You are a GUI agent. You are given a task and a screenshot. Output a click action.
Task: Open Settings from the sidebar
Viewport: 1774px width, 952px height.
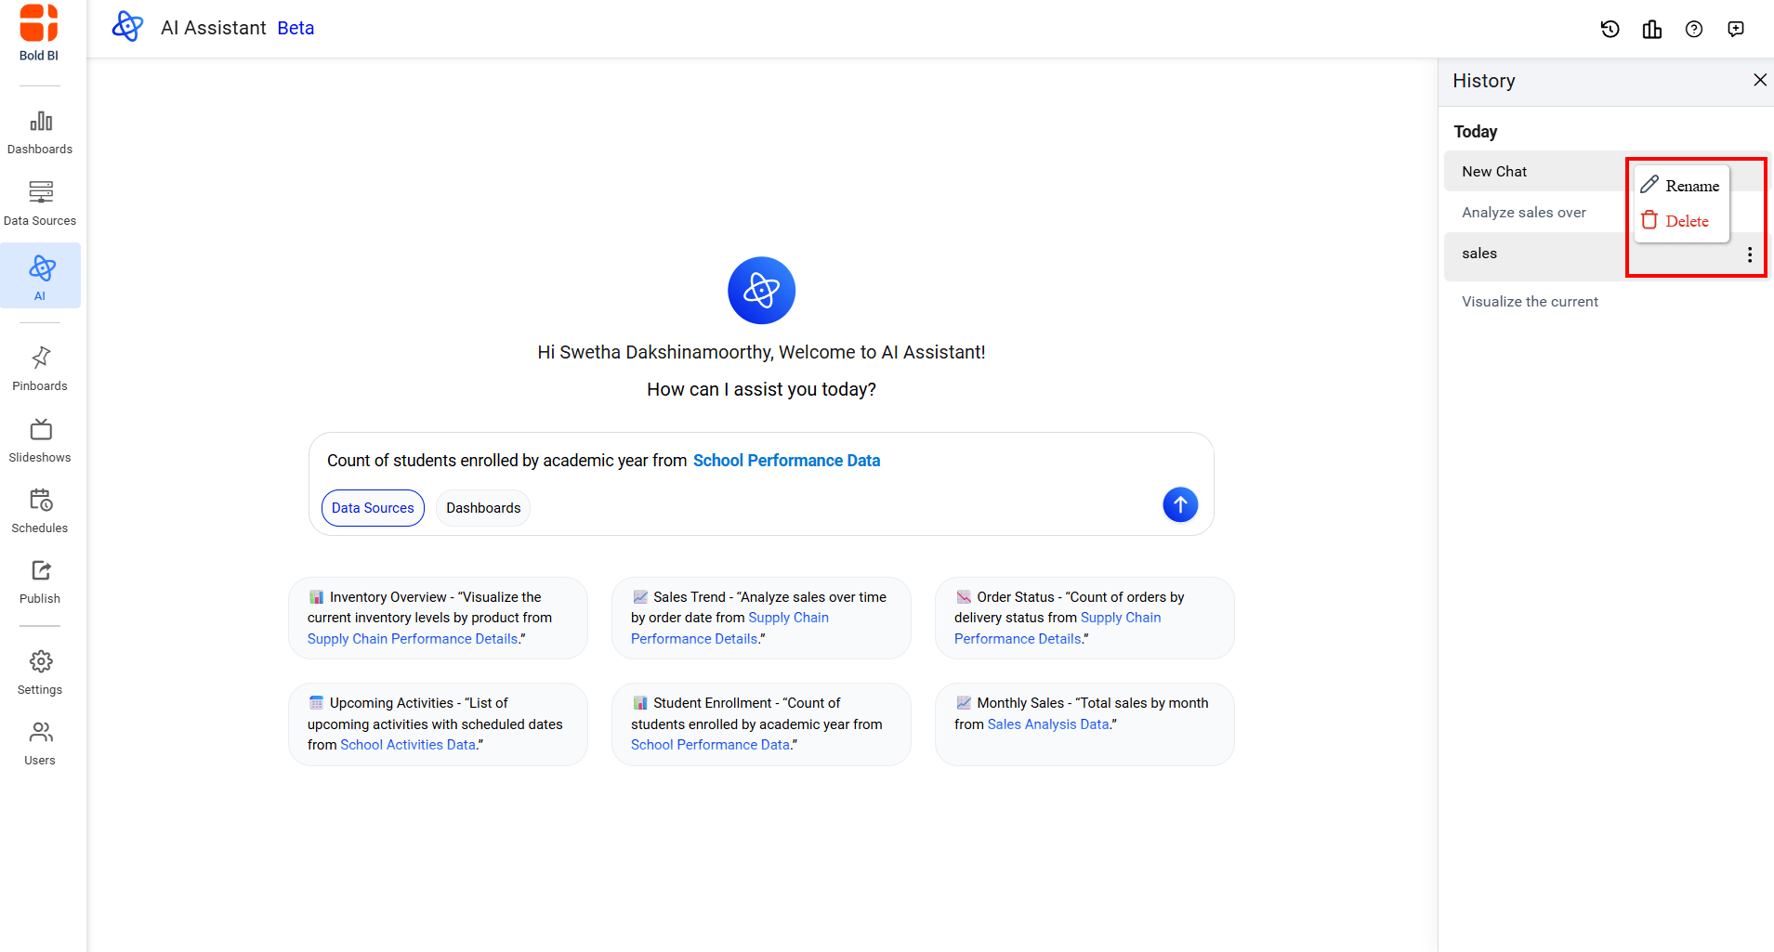point(40,672)
